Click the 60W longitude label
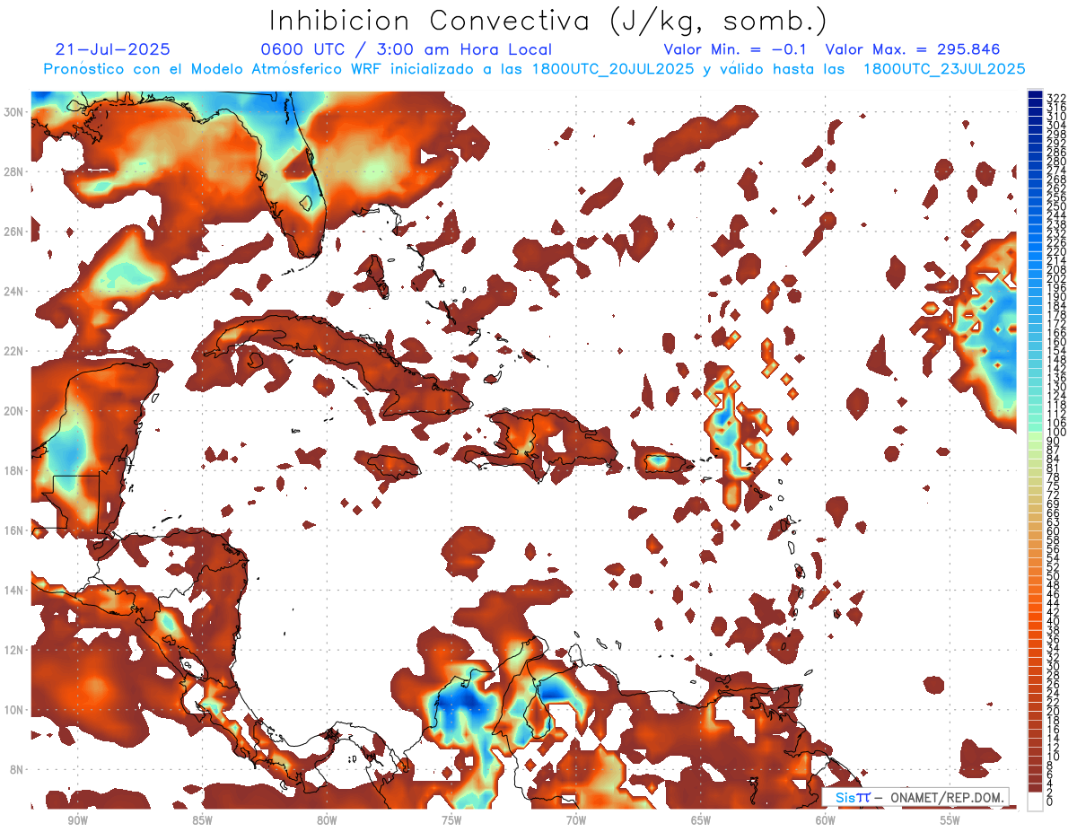 click(826, 820)
